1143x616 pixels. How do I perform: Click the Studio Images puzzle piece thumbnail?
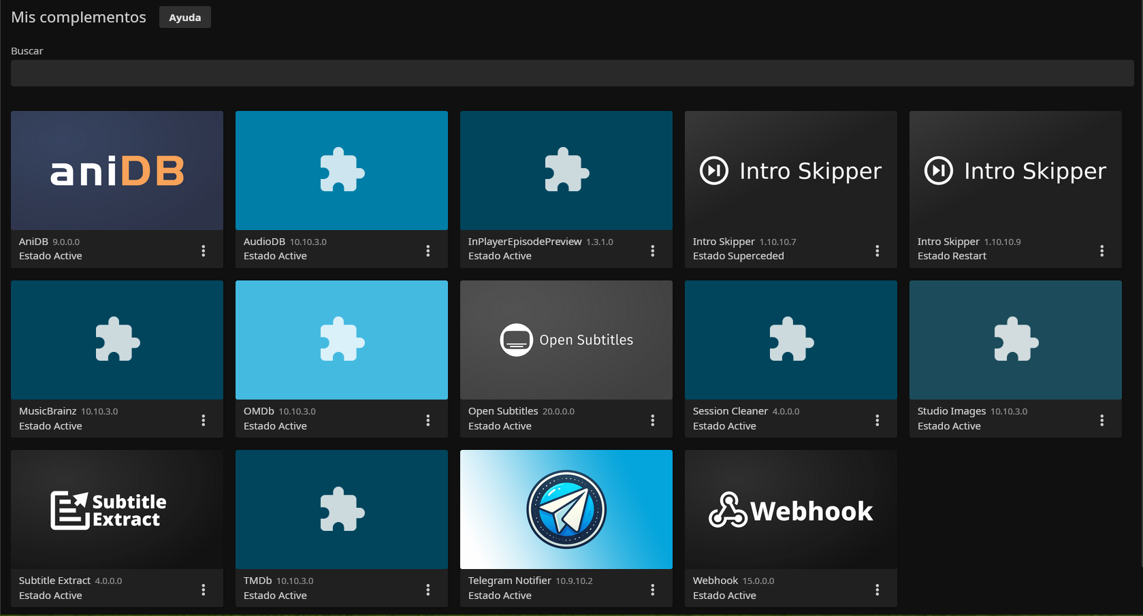coord(1015,340)
